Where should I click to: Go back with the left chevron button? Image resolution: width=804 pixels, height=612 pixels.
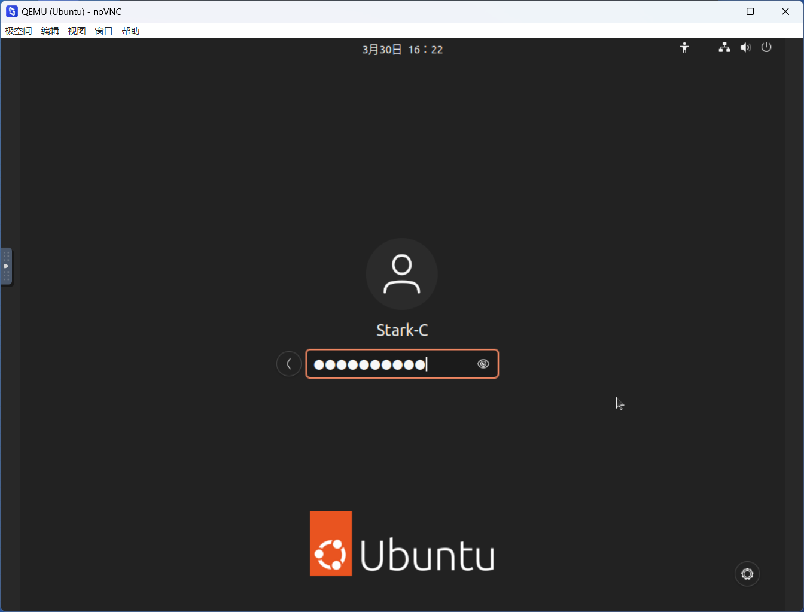[x=289, y=364]
